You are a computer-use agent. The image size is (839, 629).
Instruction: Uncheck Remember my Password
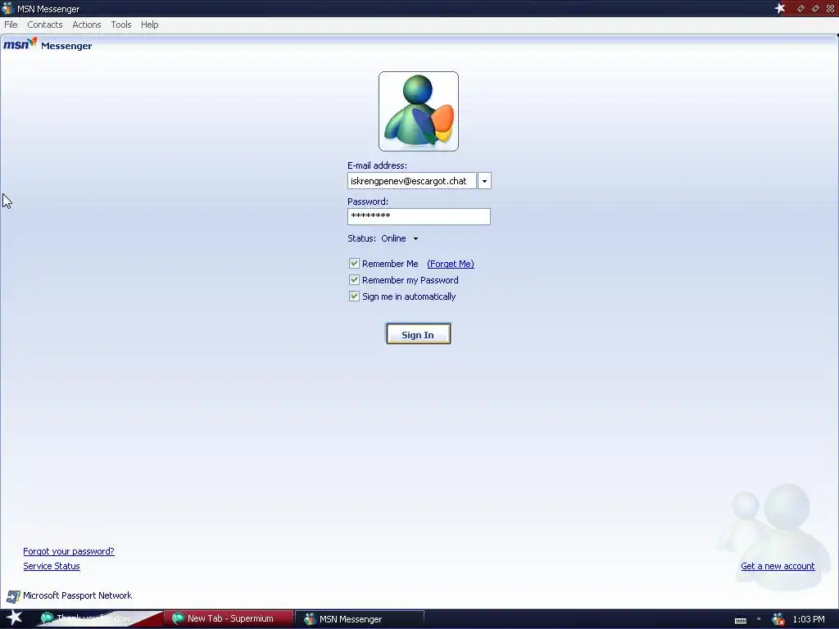[354, 280]
